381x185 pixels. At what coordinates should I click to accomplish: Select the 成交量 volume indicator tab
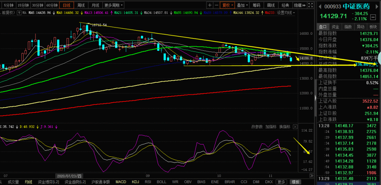[13, 182]
